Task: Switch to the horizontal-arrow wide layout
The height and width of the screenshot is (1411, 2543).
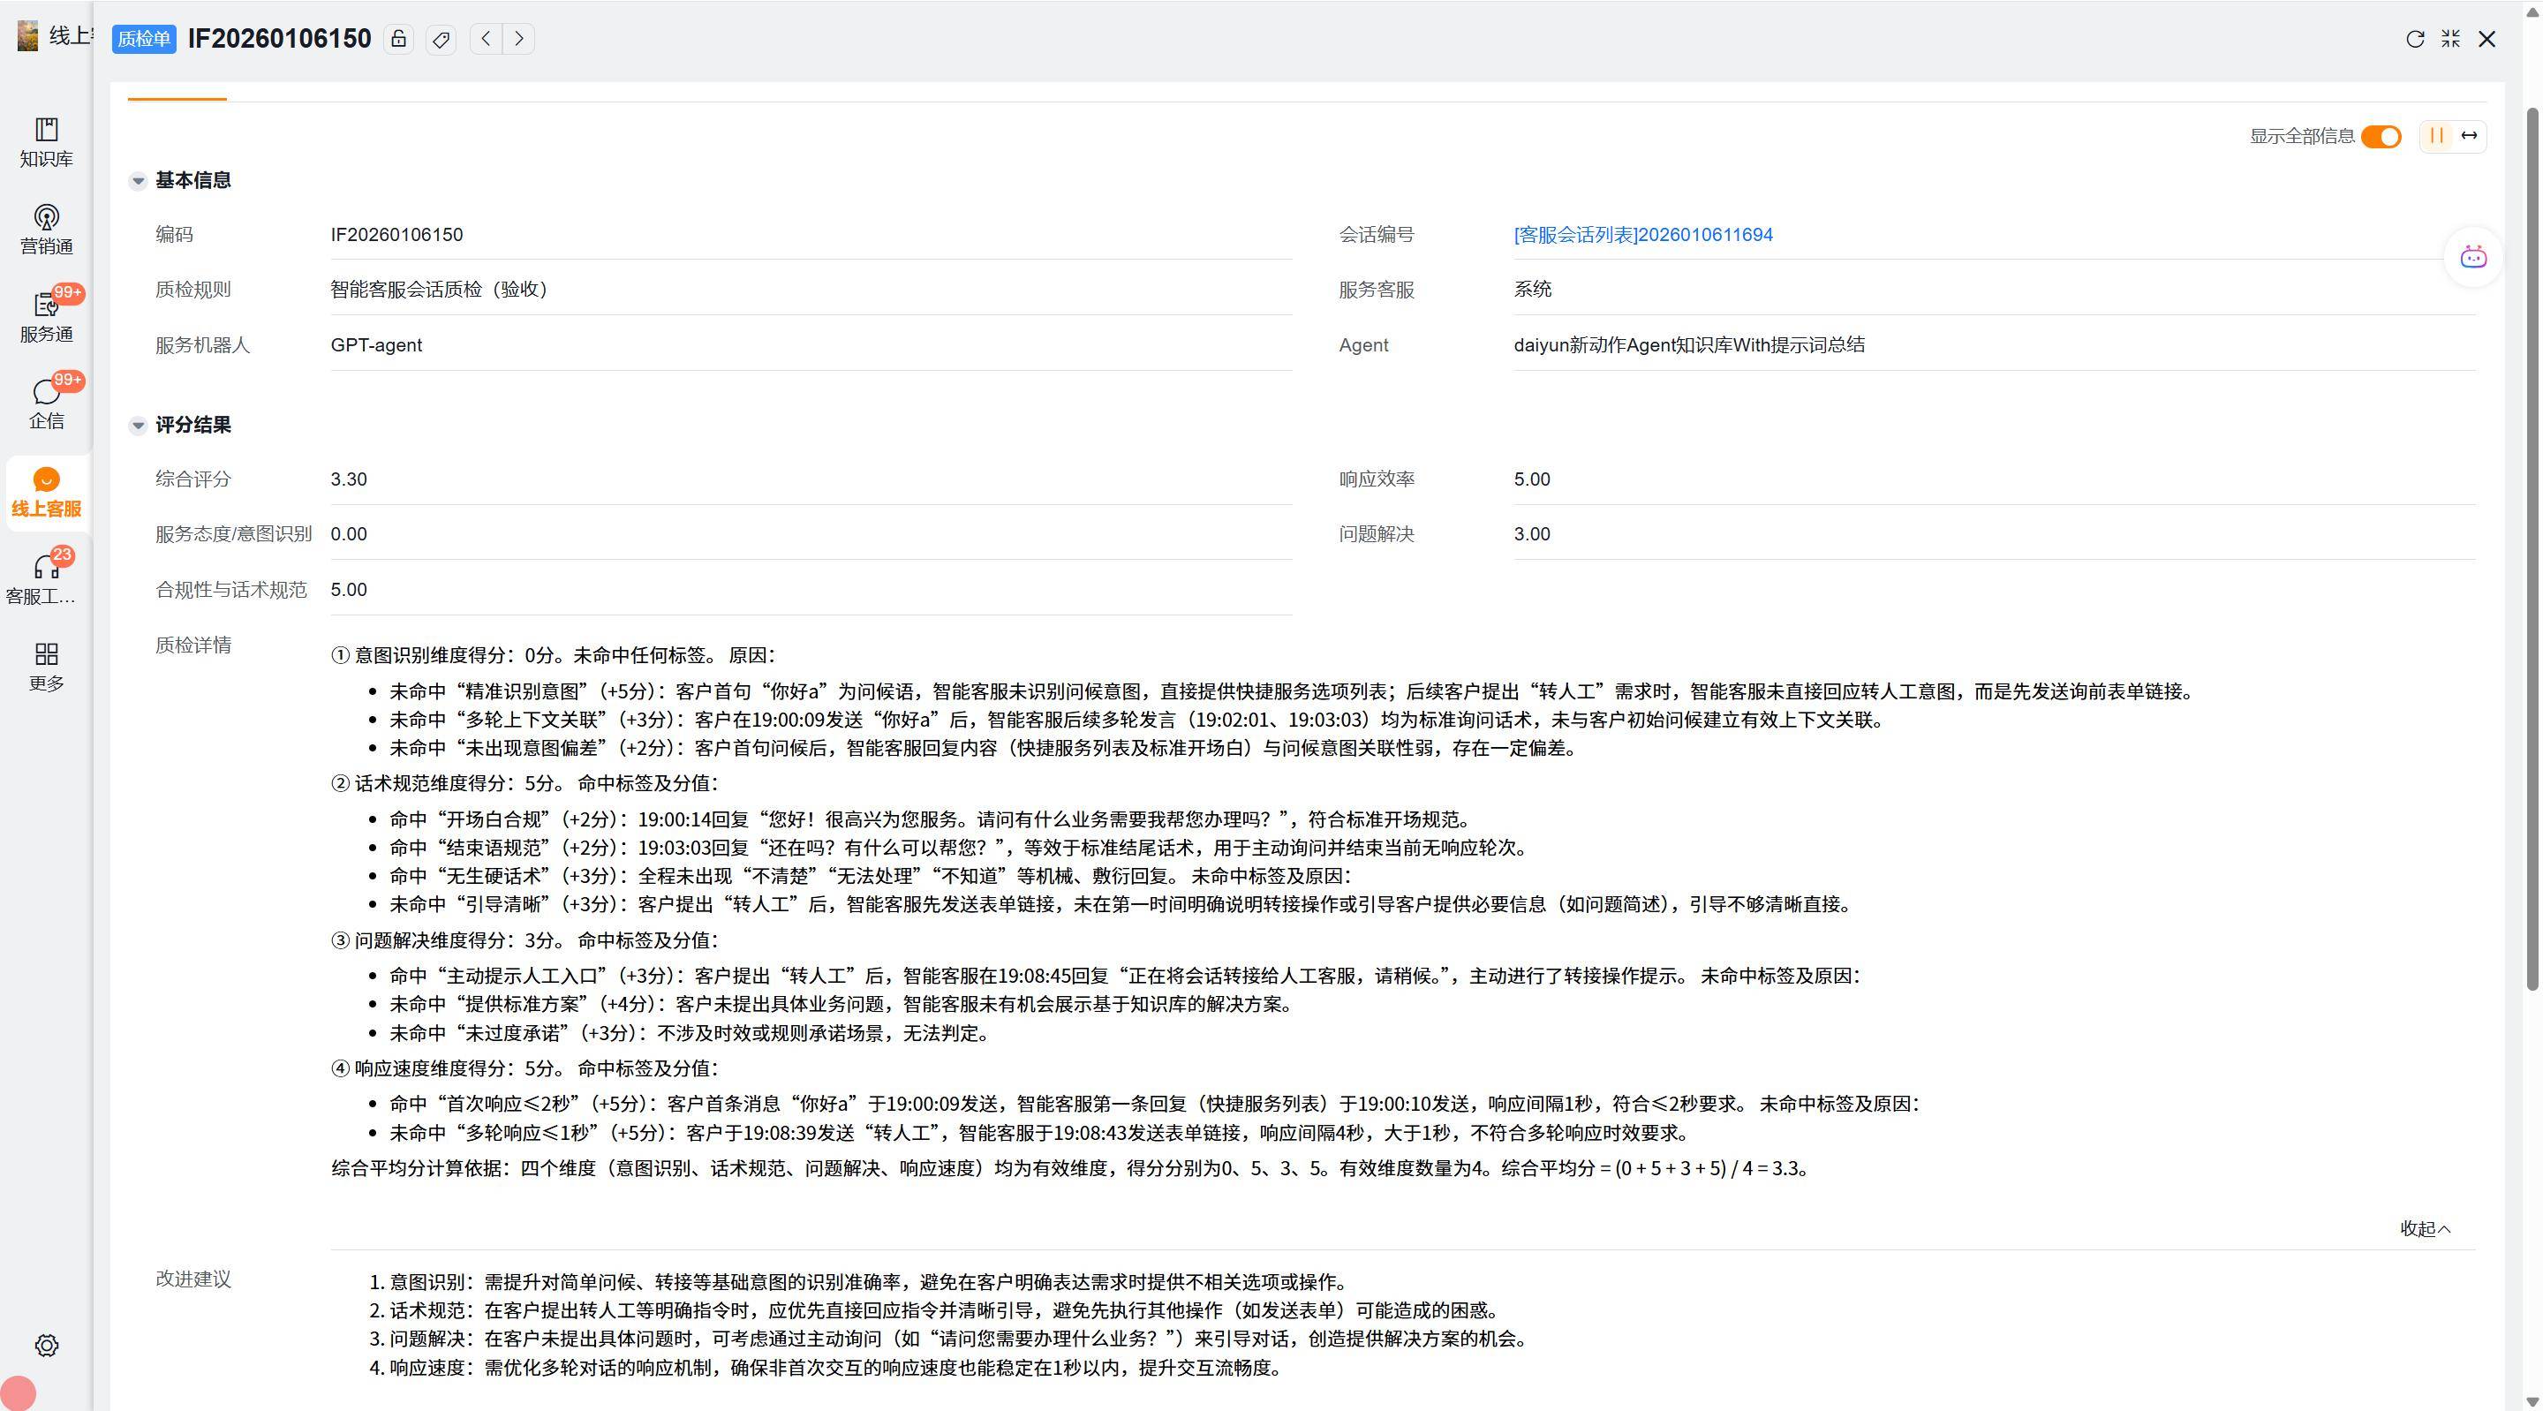Action: (x=2469, y=136)
